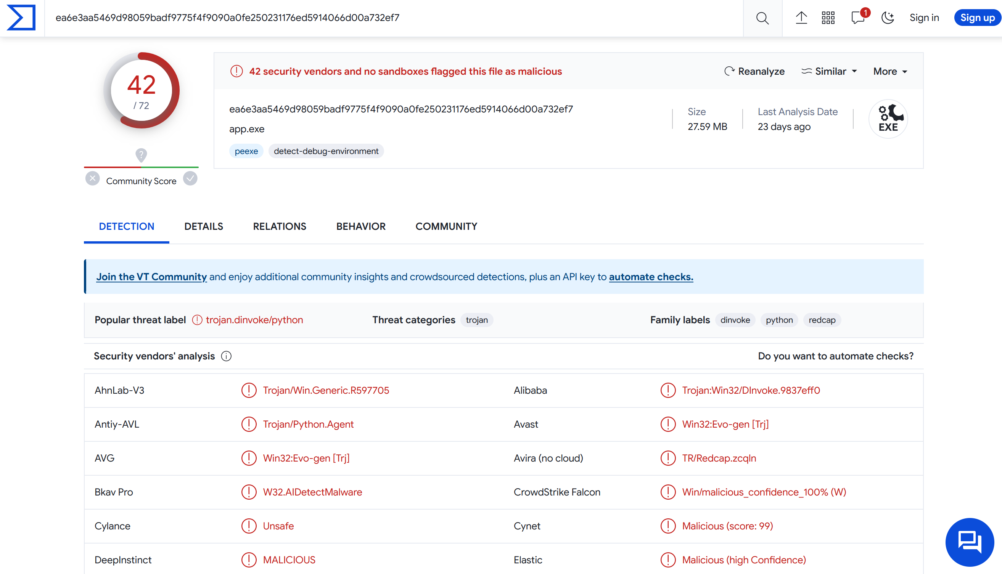Click the Elastic detection alert icon
1002x574 pixels.
[x=668, y=560]
